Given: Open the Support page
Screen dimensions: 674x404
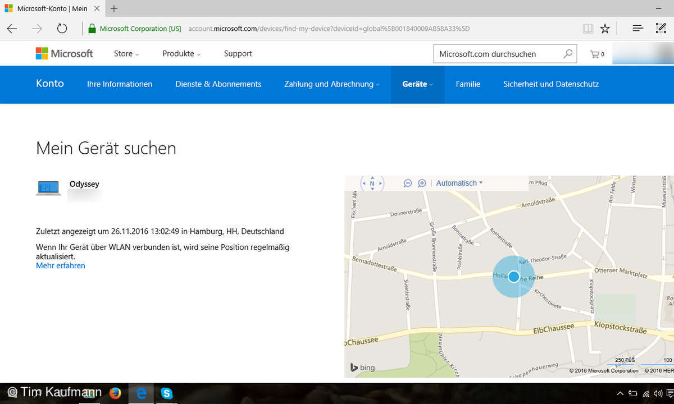Looking at the screenshot, I should coord(238,54).
